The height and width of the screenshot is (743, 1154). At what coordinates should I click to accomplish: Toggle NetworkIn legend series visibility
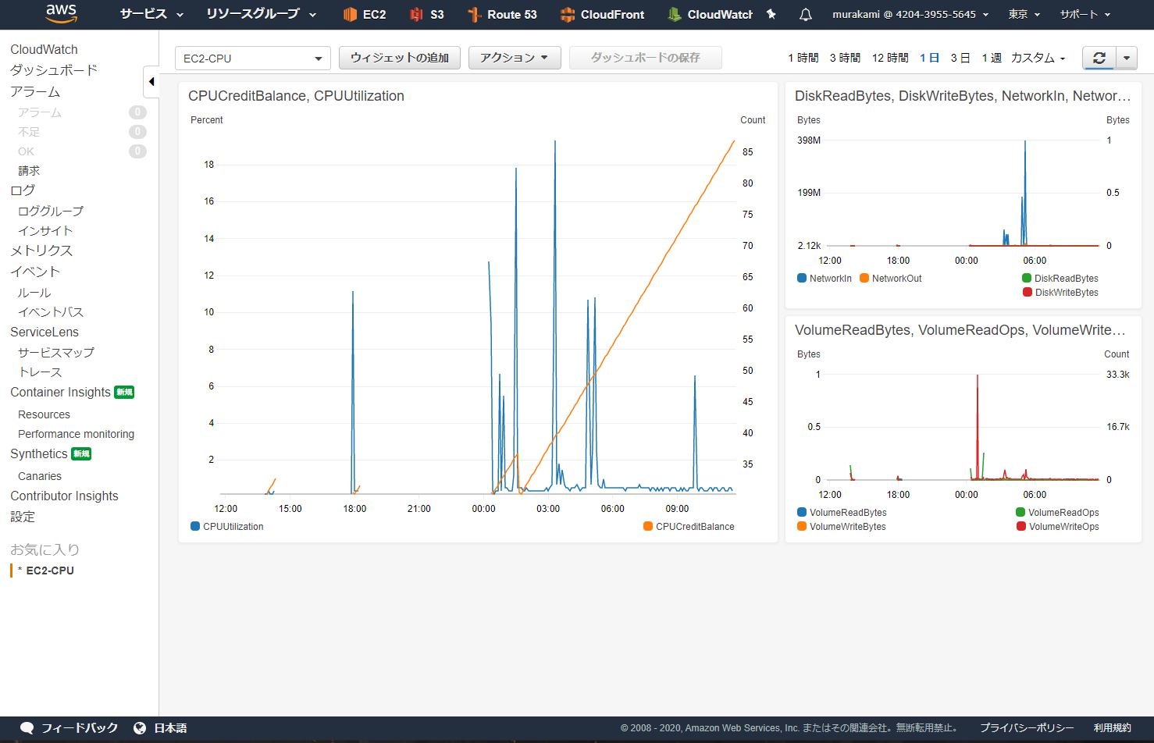coord(802,279)
